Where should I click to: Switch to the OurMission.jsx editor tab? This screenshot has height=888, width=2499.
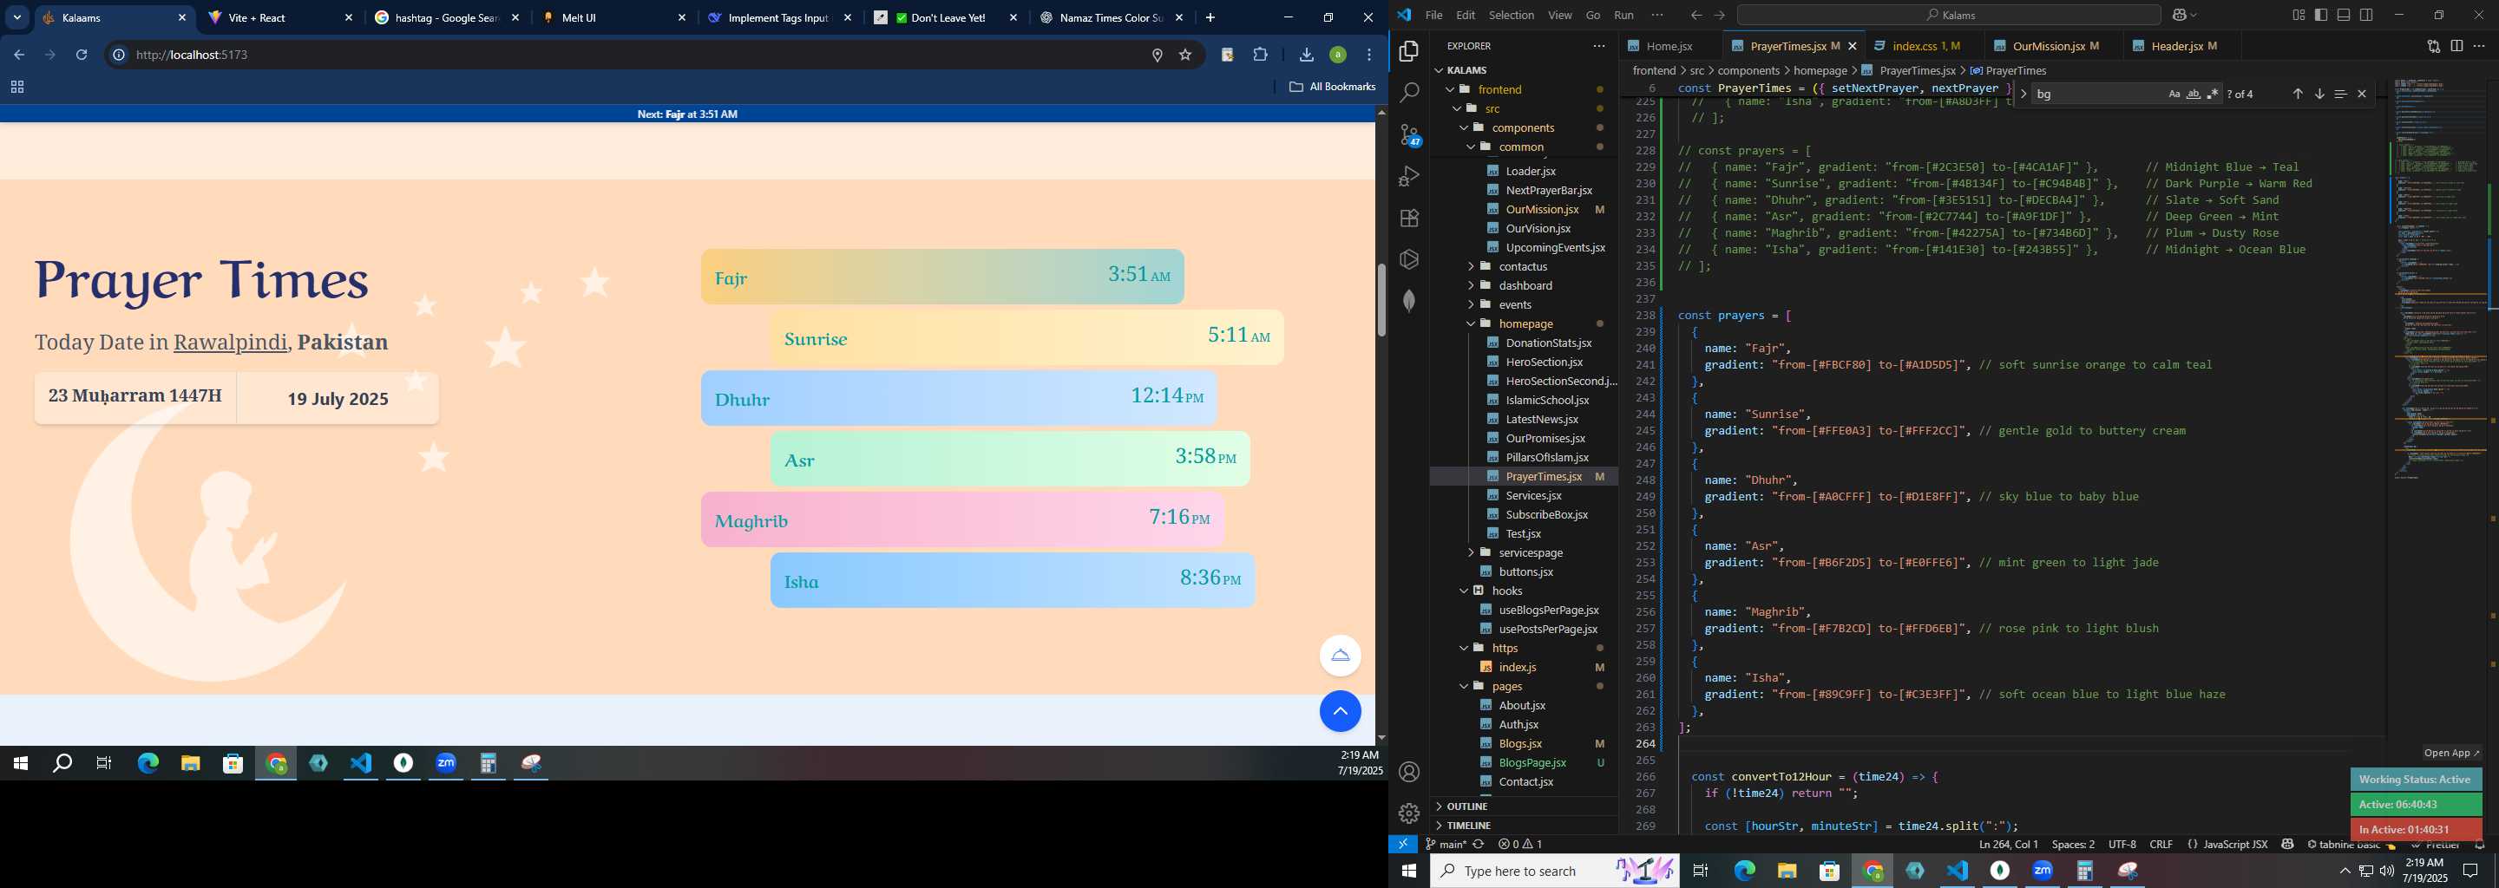click(x=2055, y=46)
